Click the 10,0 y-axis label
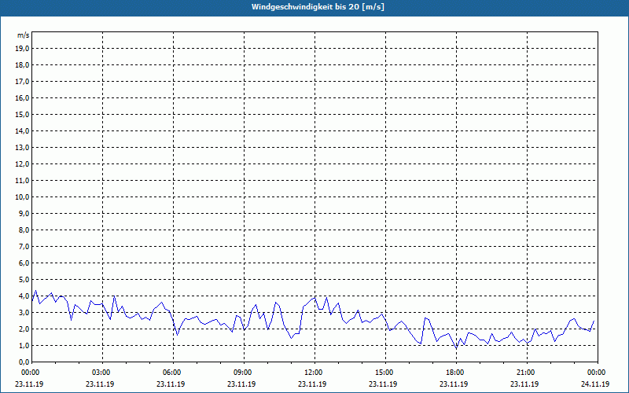The width and height of the screenshot is (629, 393). coord(22,197)
